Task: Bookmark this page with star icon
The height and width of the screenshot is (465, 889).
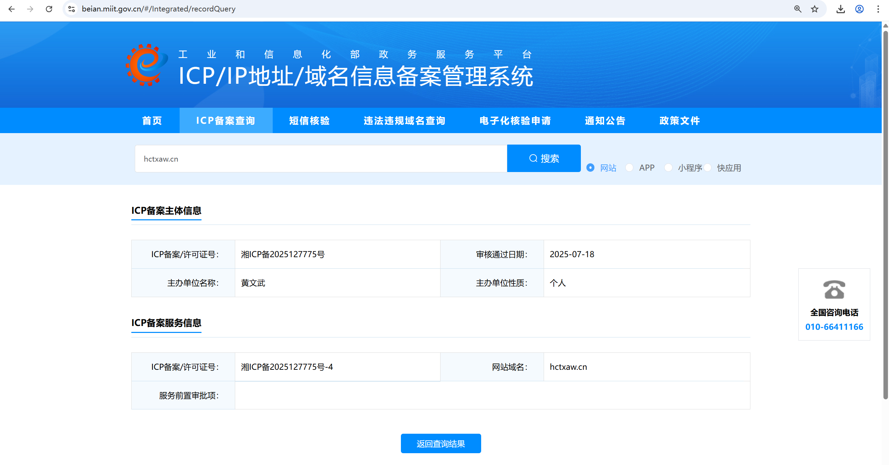Action: [x=815, y=9]
